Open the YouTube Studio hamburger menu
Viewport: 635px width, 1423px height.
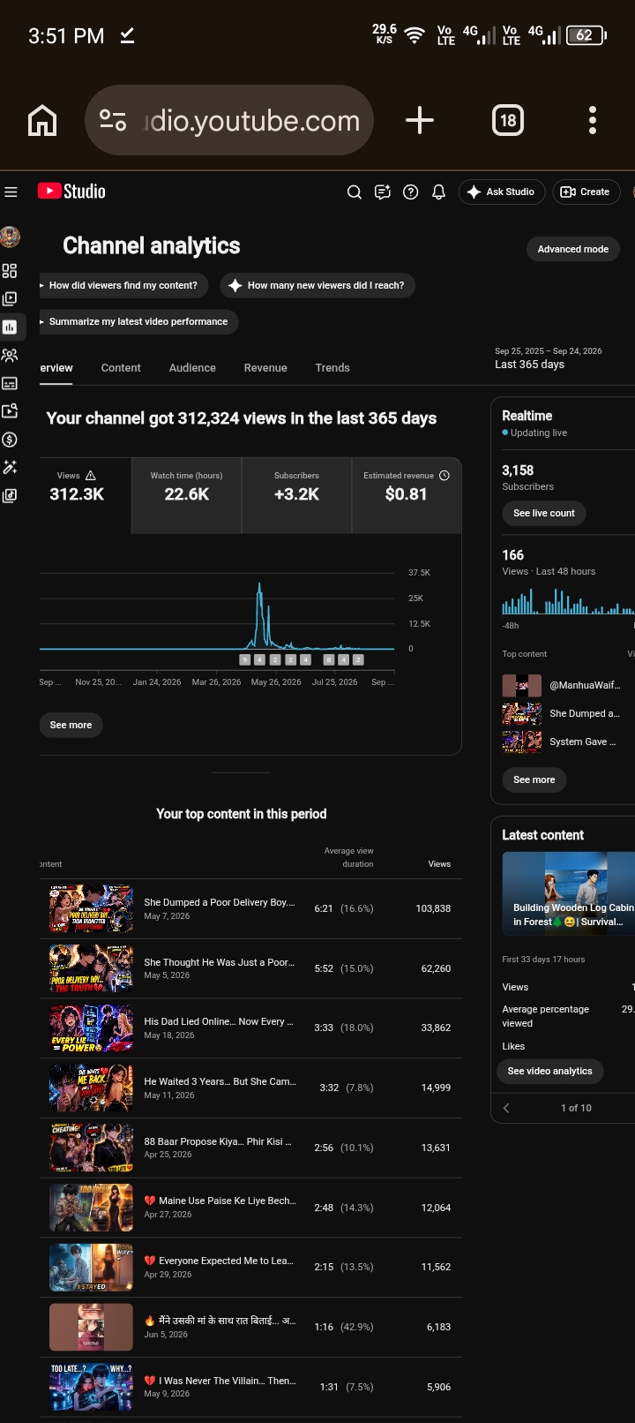click(11, 192)
